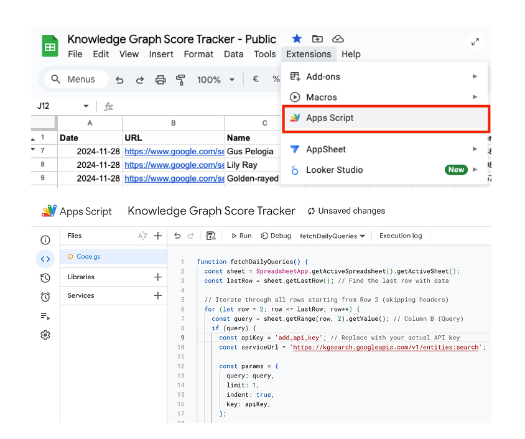The height and width of the screenshot is (439, 525).
Task: Check the cloud document status icon
Action: click(338, 39)
